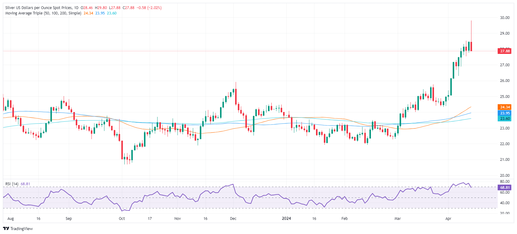The width and height of the screenshot is (517, 234).
Task: Click the orange 24.34 moving average value in legend
Action: tap(88, 13)
